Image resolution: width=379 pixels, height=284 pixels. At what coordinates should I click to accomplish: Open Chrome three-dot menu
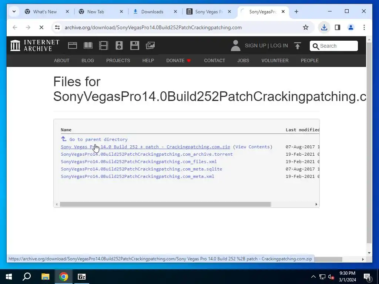click(364, 27)
